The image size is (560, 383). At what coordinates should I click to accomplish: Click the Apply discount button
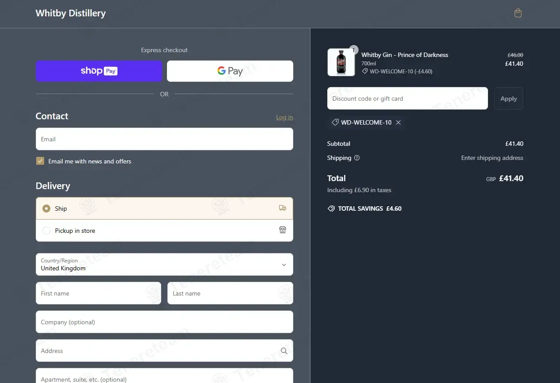508,99
